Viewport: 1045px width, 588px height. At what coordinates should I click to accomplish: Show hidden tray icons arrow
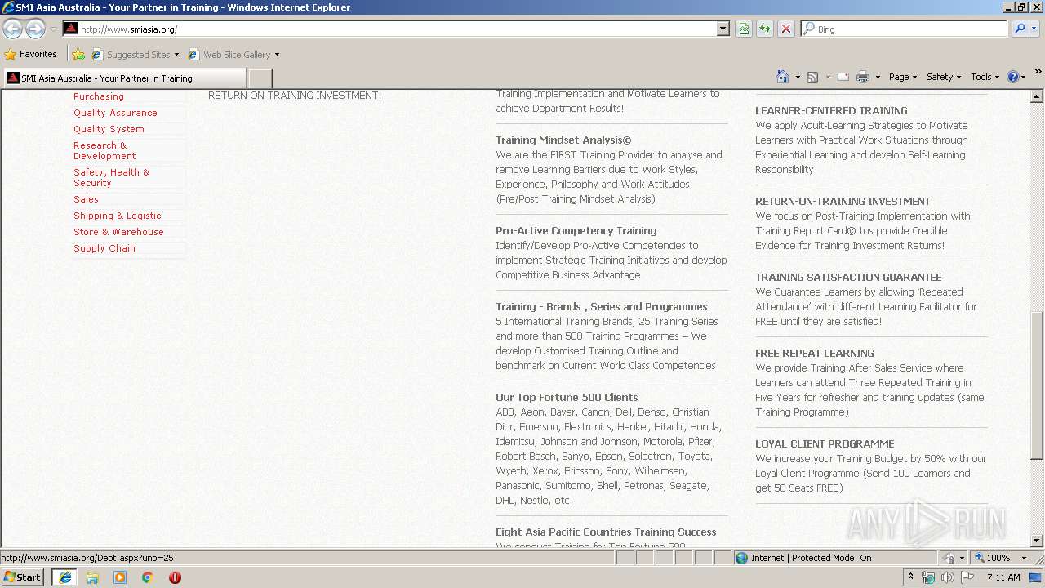(910, 577)
